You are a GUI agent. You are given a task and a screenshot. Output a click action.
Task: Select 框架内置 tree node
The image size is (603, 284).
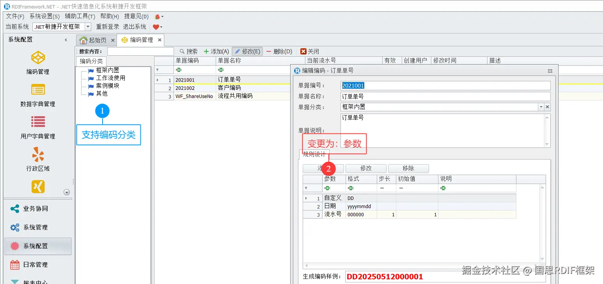point(107,70)
